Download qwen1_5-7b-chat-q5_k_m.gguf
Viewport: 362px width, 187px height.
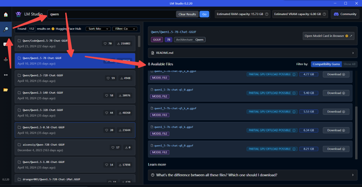[336, 112]
